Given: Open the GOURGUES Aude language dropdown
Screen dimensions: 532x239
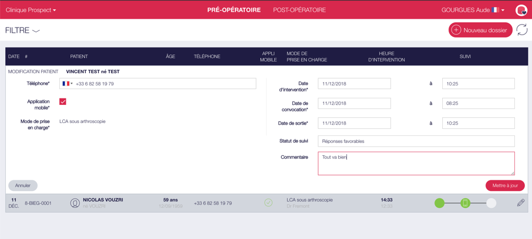Looking at the screenshot, I should [473, 10].
